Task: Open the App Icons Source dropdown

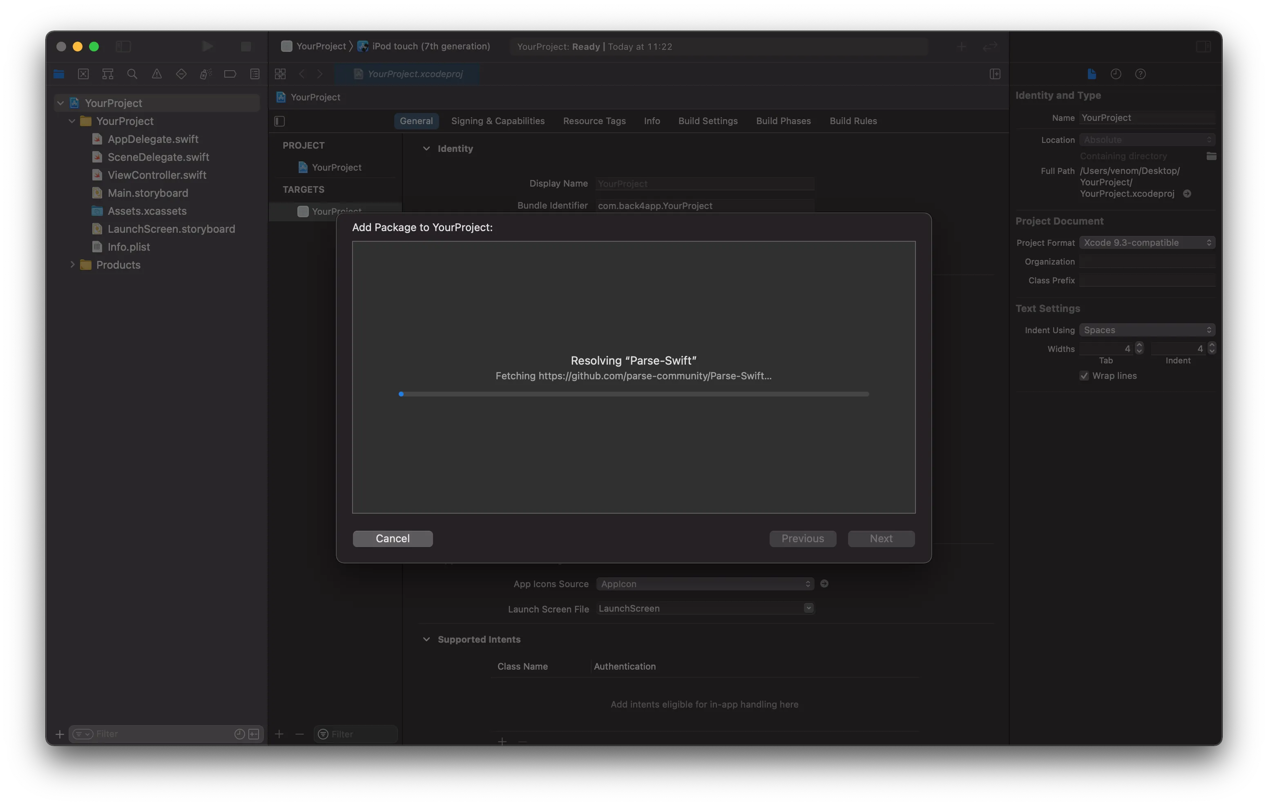Action: point(705,584)
